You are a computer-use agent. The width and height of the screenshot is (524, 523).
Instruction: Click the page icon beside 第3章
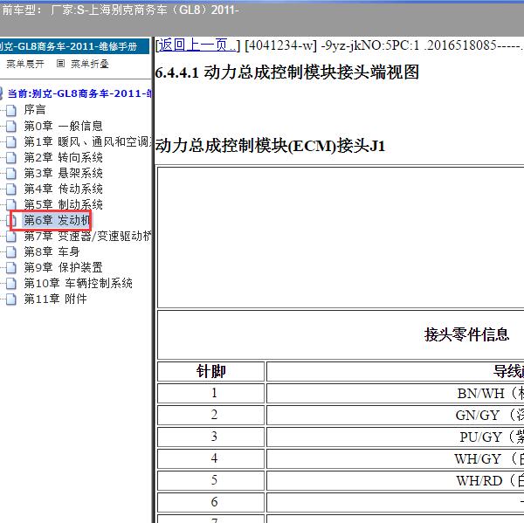coord(11,174)
